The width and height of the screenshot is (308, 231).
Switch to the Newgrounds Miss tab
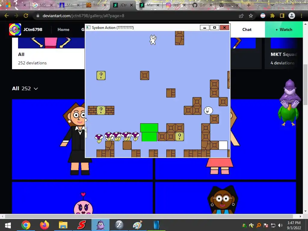(x=96, y=5)
